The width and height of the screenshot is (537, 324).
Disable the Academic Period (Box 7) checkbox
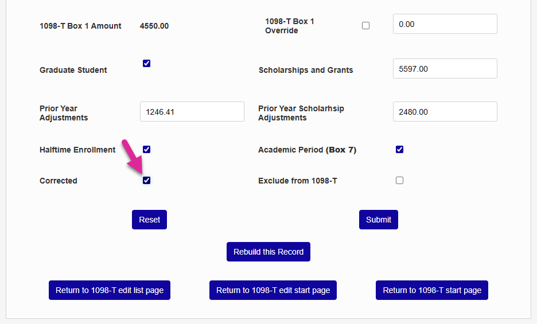coord(400,150)
